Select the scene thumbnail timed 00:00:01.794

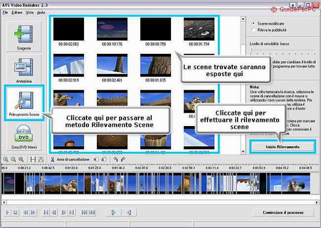click(x=199, y=29)
